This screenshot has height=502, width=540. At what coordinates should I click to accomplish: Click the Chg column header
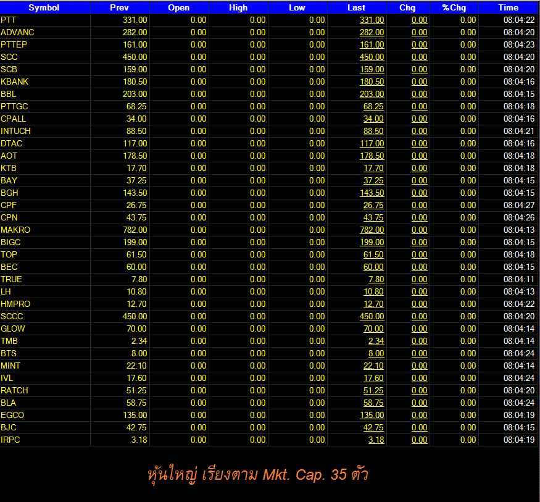[x=407, y=7]
